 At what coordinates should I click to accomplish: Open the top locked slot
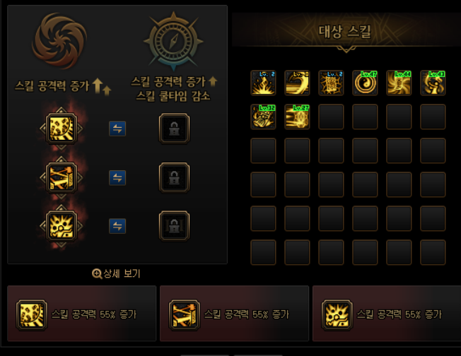(x=174, y=129)
